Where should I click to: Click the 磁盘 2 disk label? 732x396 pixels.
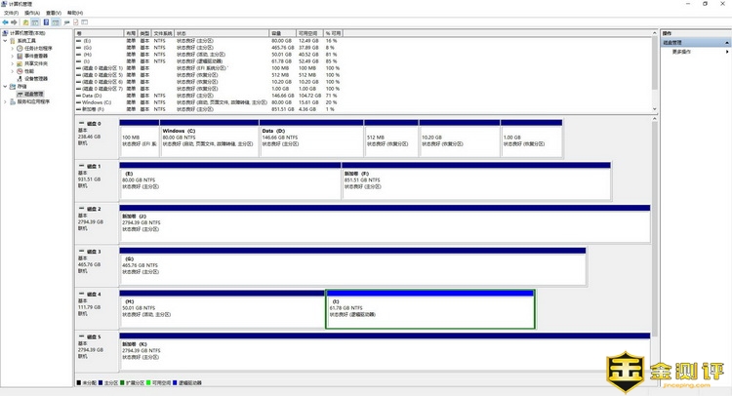95,210
